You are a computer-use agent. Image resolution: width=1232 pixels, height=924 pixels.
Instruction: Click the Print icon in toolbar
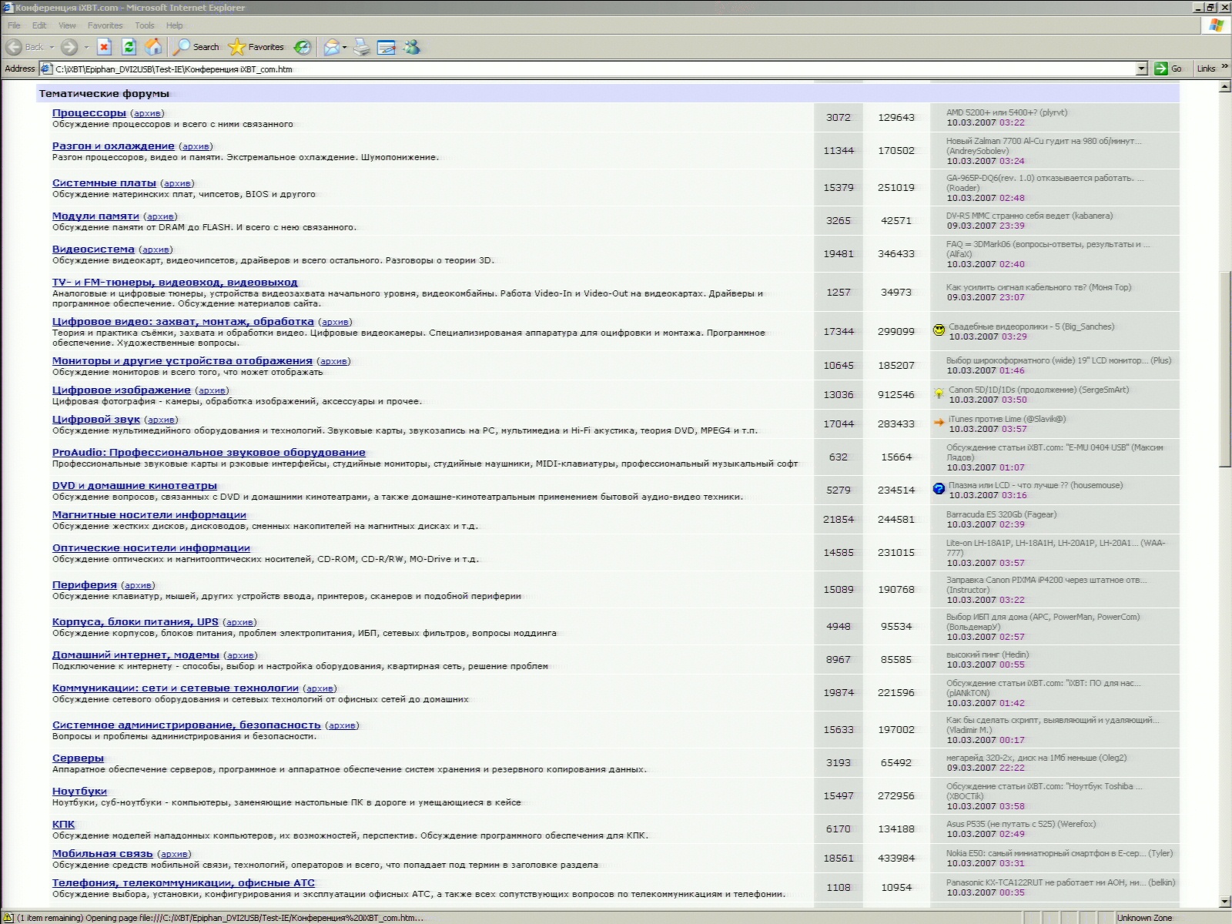(362, 47)
